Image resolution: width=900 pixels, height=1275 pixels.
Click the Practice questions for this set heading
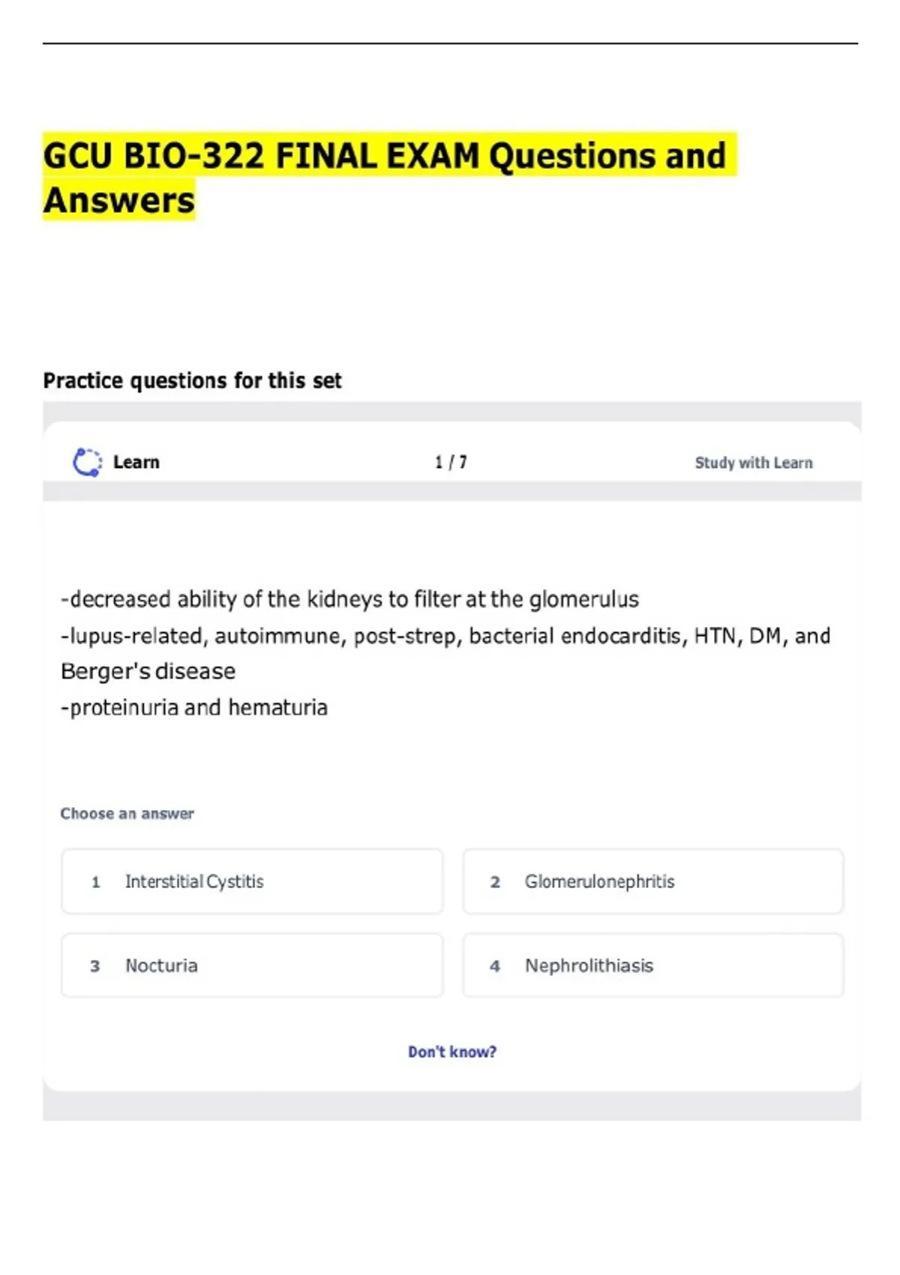(192, 381)
